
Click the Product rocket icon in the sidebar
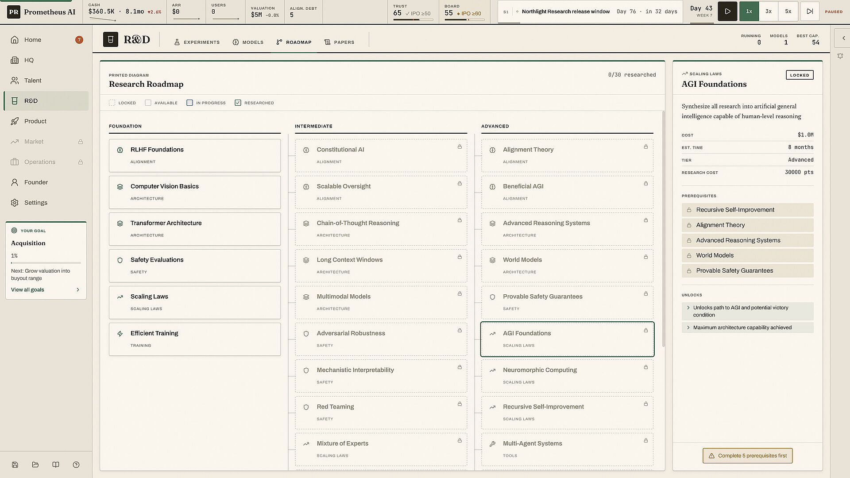(x=15, y=121)
